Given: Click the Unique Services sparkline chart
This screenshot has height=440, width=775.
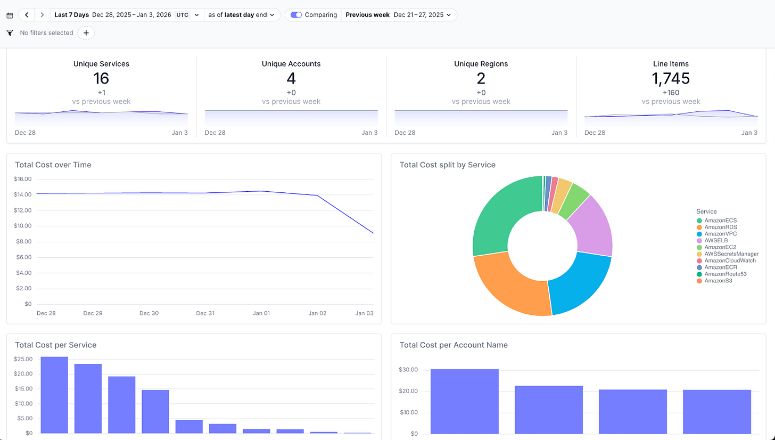Looking at the screenshot, I should click(x=101, y=118).
